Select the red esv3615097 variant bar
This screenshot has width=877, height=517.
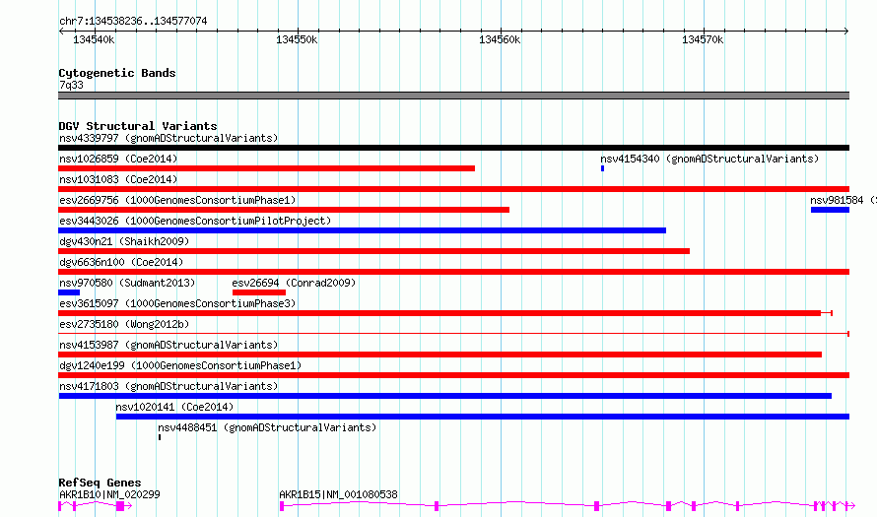pos(445,313)
